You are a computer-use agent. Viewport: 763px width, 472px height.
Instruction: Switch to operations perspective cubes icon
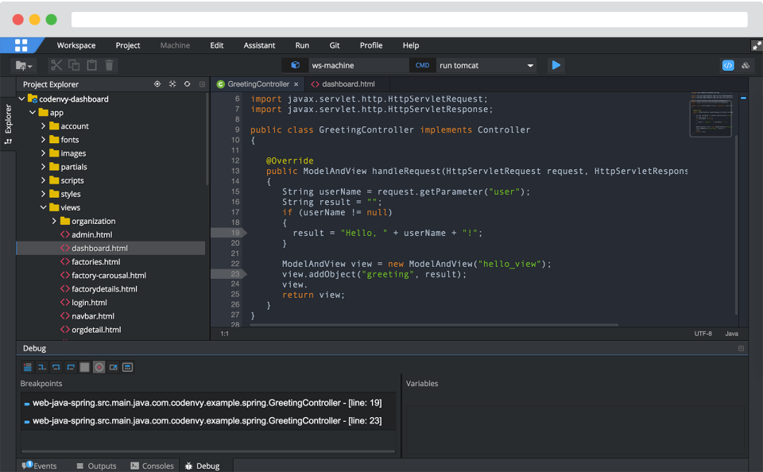click(x=746, y=65)
